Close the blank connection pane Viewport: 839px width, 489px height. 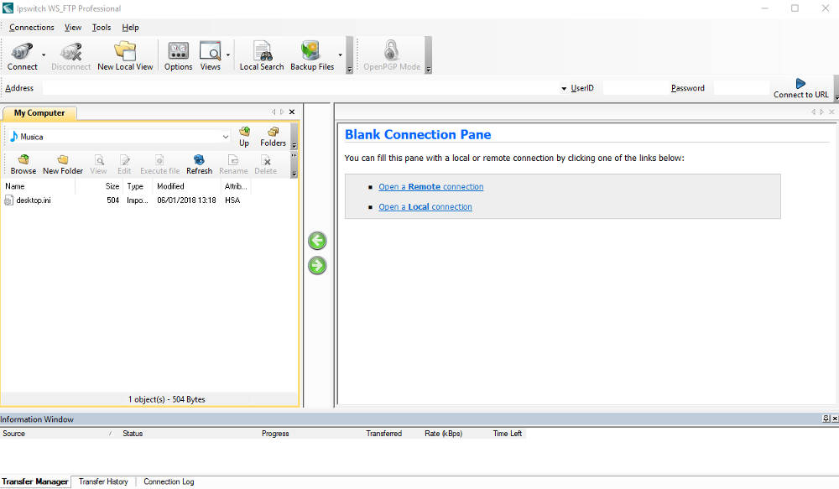point(831,112)
